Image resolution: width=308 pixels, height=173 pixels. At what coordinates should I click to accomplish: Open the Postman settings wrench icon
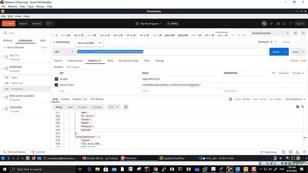pyautogui.click(x=278, y=24)
